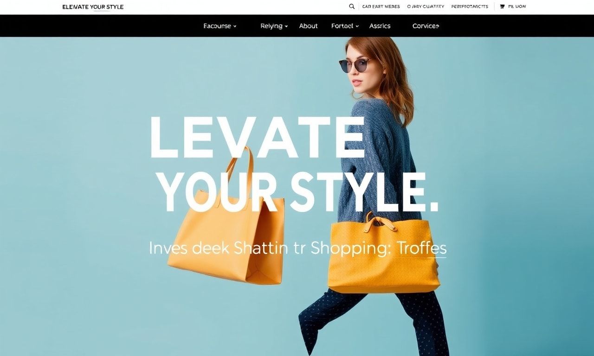Expand the Fortool dropdown chevron
594x356 pixels.
click(357, 26)
